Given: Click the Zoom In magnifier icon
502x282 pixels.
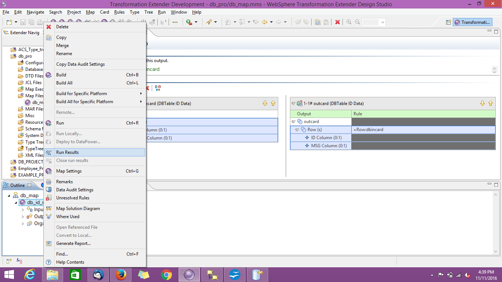Looking at the screenshot, I should [x=348, y=22].
